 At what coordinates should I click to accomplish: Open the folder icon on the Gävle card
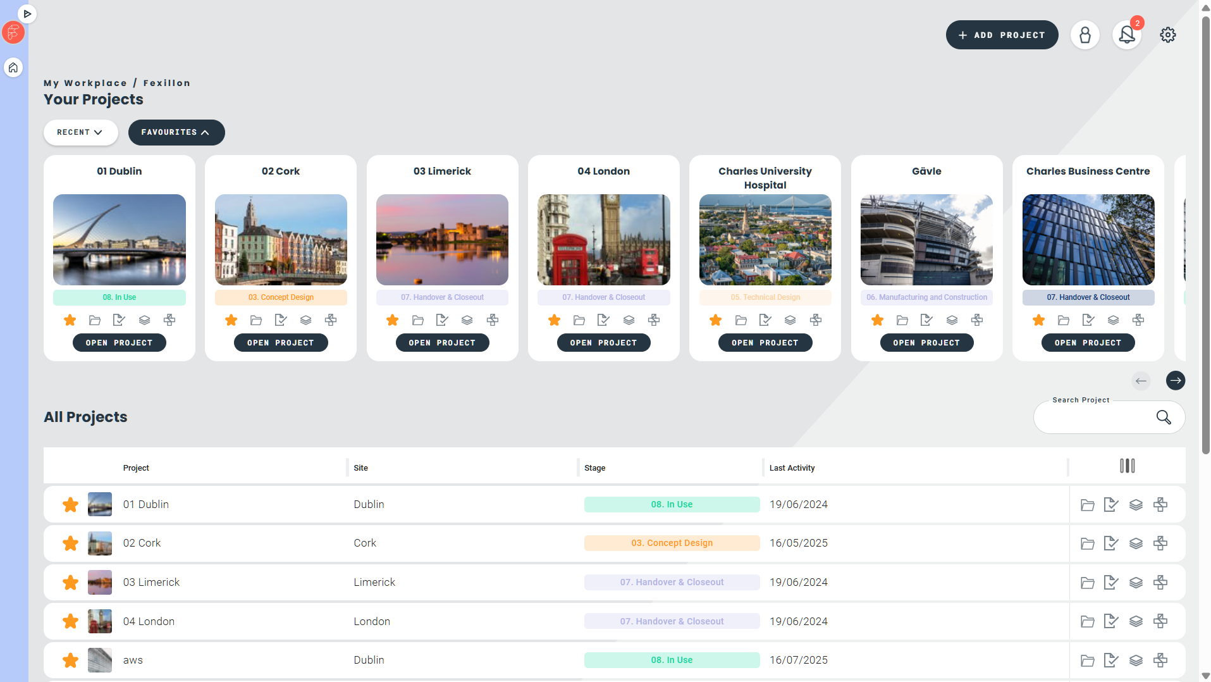(x=902, y=320)
